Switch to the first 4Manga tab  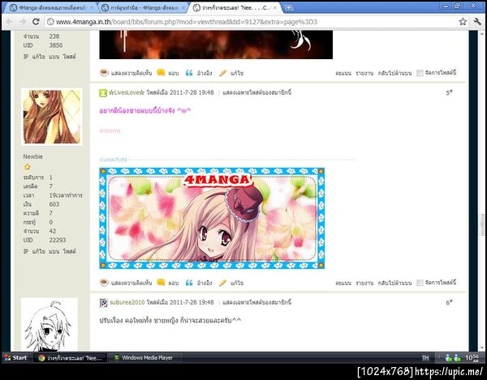[51, 8]
